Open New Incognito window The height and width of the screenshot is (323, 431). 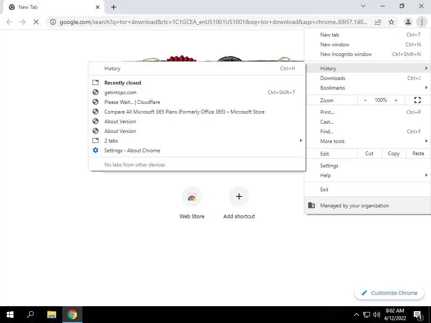pos(367,54)
